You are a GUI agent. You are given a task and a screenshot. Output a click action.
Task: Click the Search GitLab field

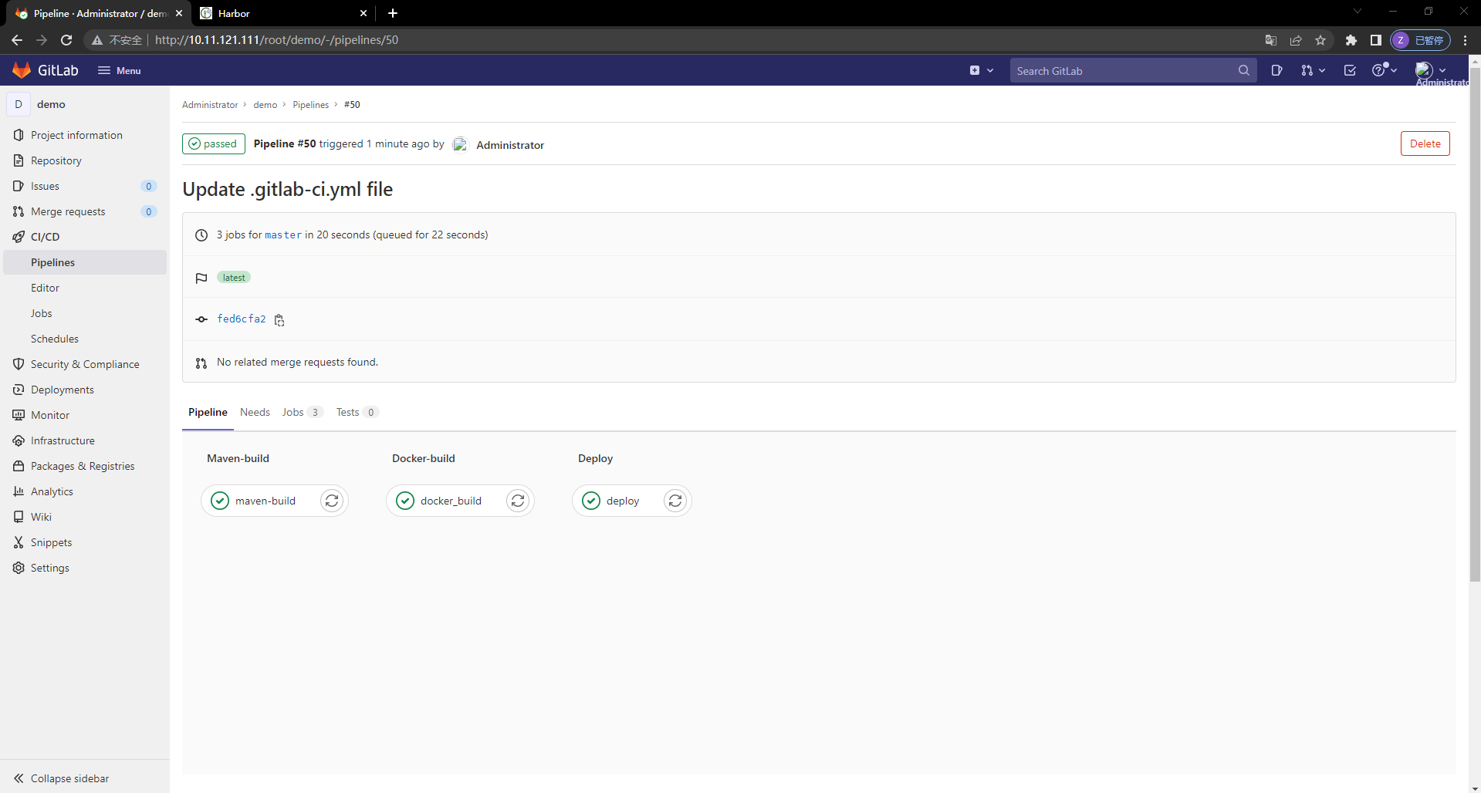point(1133,70)
